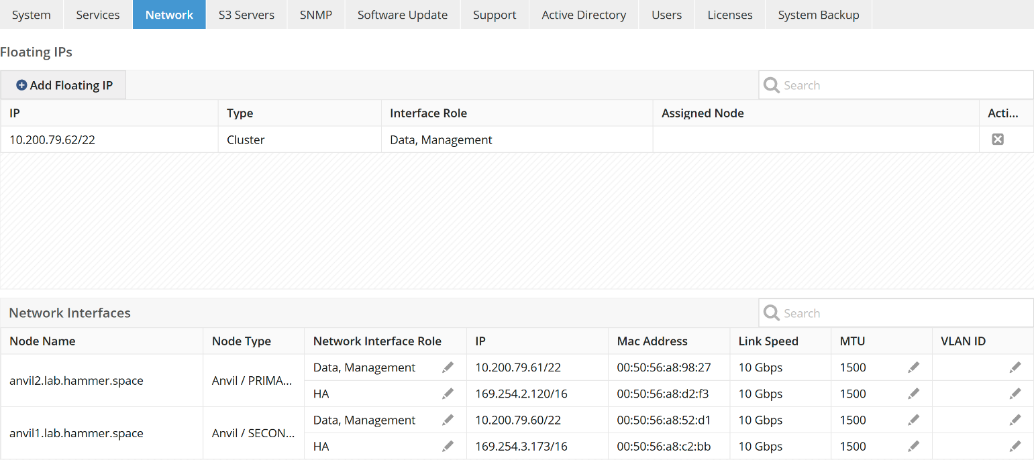
Task: Edit MTU for 169.254.2.120/16 interface
Action: pos(913,394)
